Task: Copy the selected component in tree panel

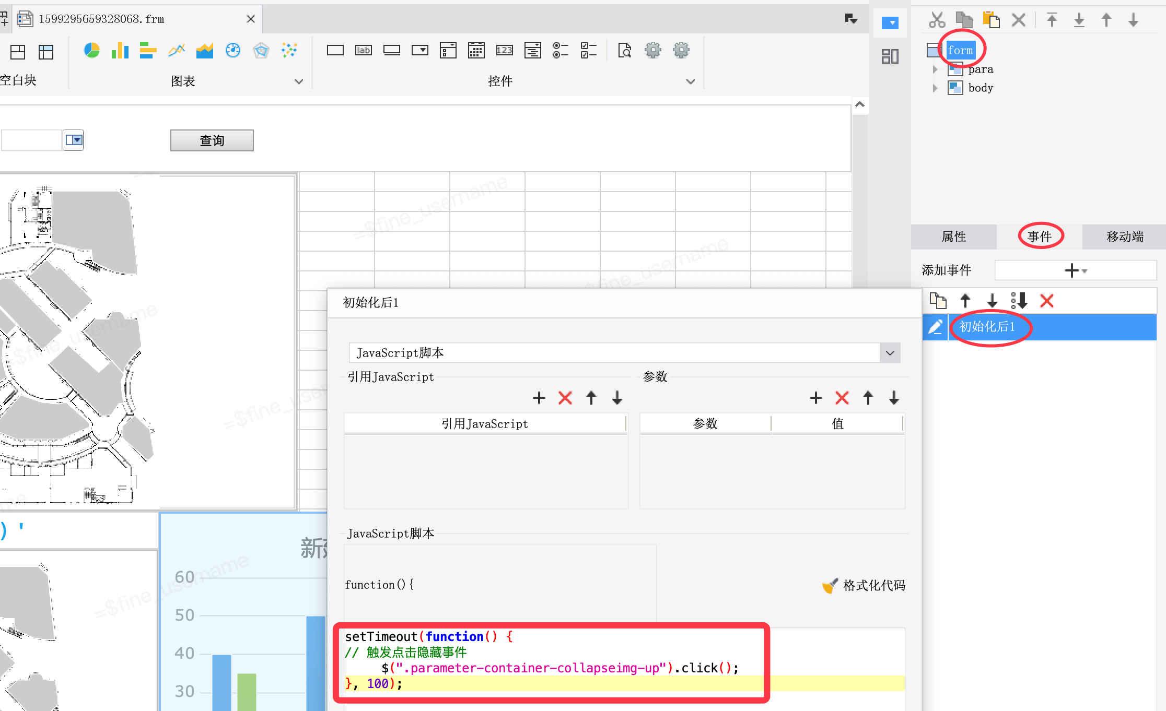Action: pyautogui.click(x=964, y=20)
